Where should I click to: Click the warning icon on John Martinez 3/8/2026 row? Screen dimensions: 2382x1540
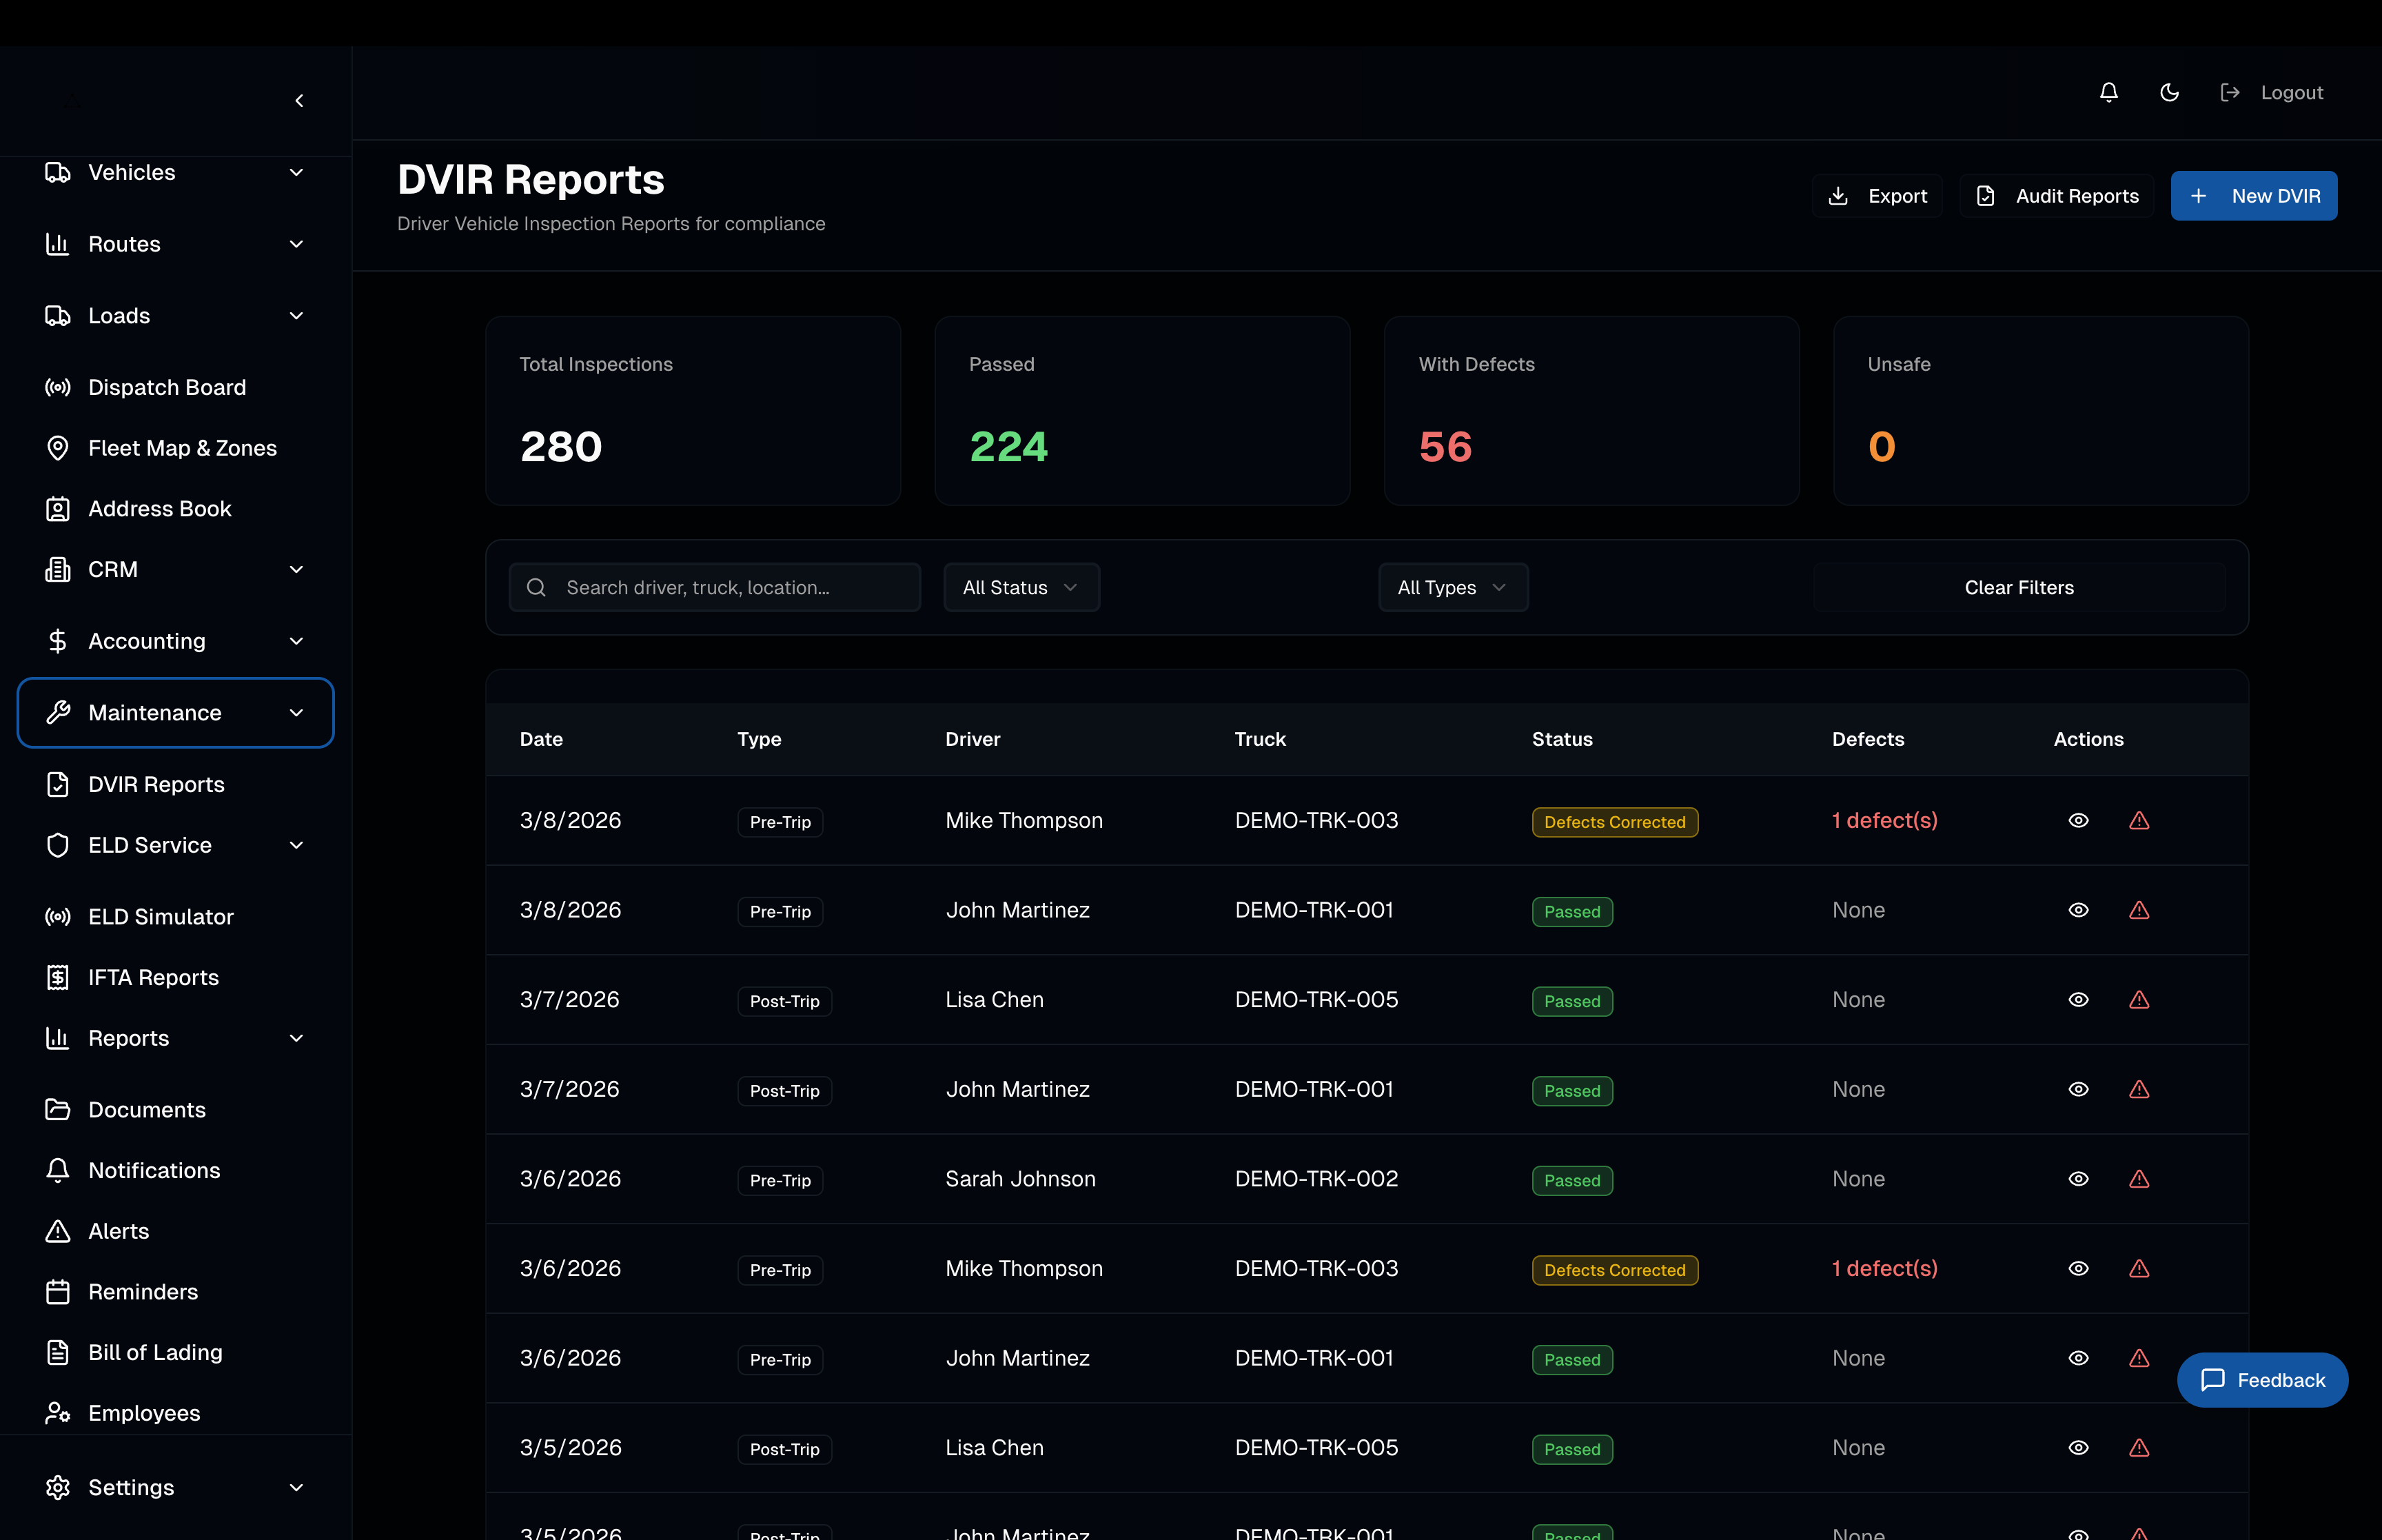pyautogui.click(x=2139, y=910)
